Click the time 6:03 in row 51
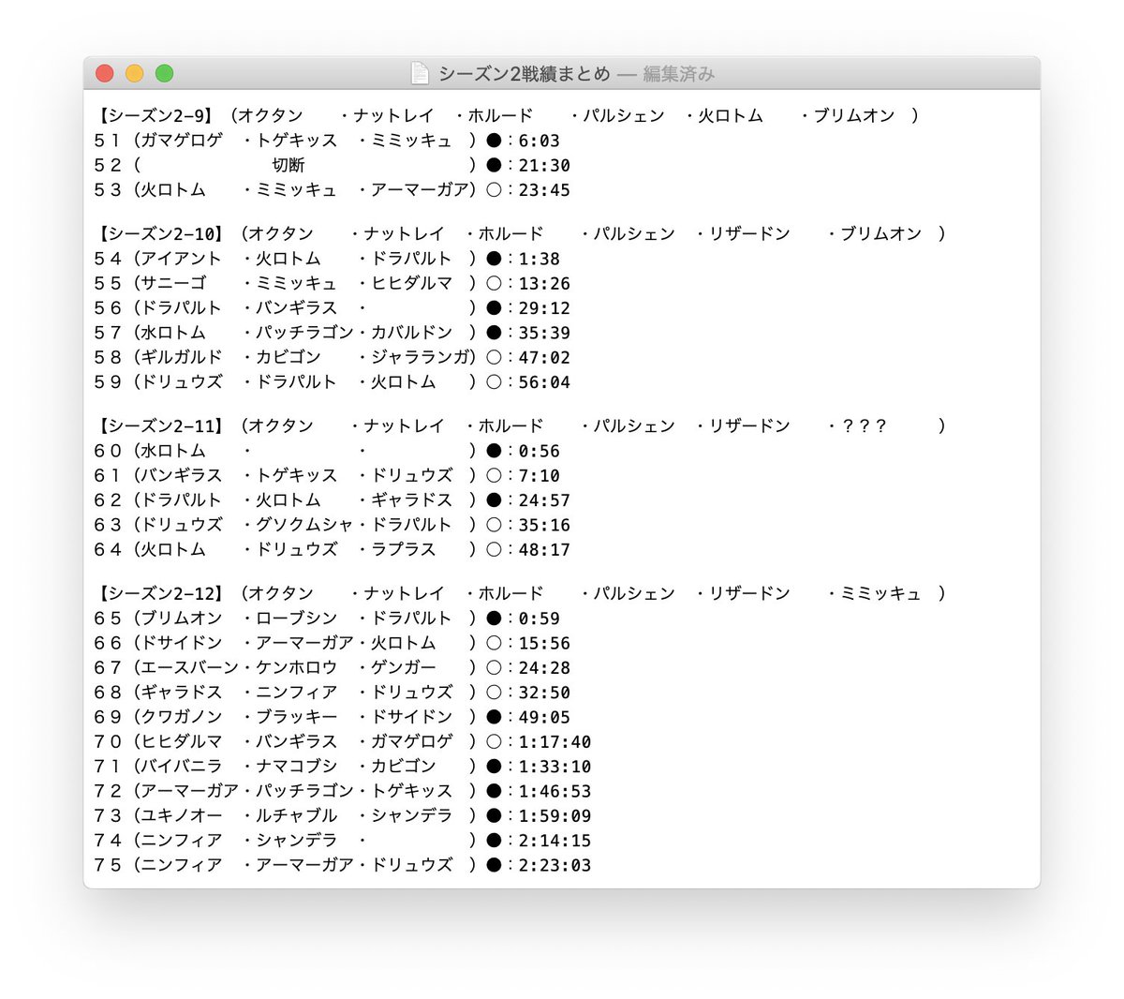The height and width of the screenshot is (999, 1124). (540, 141)
